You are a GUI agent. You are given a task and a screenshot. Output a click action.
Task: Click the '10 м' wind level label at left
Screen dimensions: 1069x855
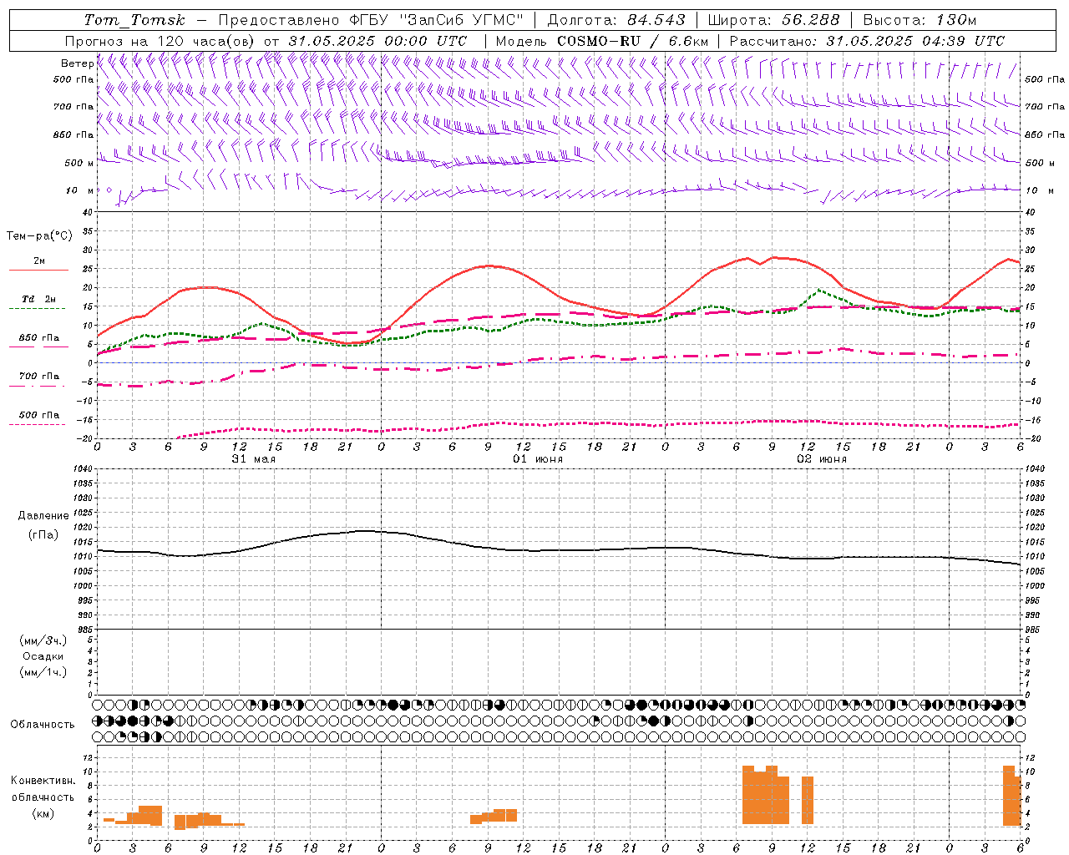pos(80,190)
